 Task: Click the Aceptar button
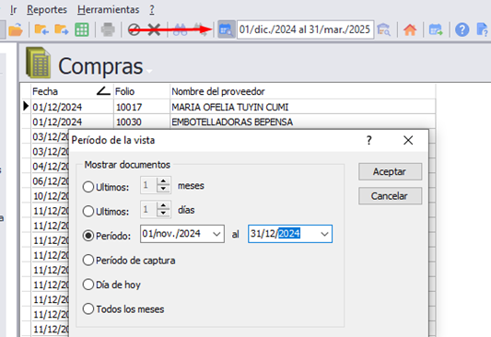tap(391, 171)
